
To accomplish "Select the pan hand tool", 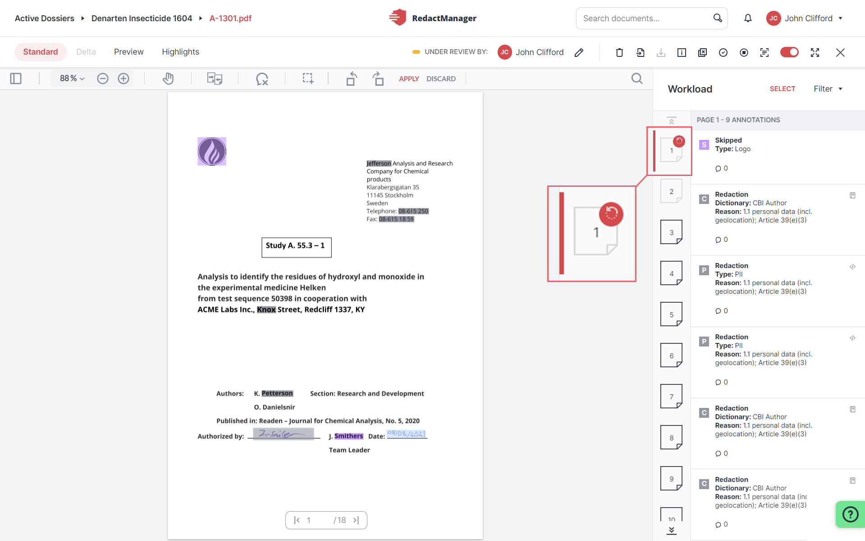I will [x=168, y=79].
